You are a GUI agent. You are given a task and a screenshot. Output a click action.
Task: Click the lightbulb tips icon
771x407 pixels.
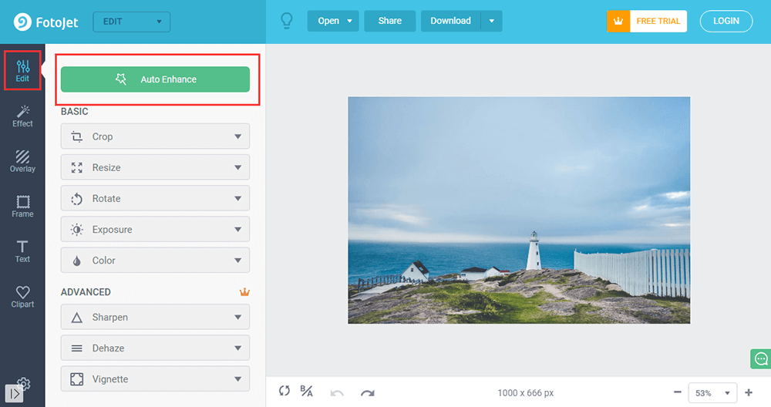coord(287,21)
